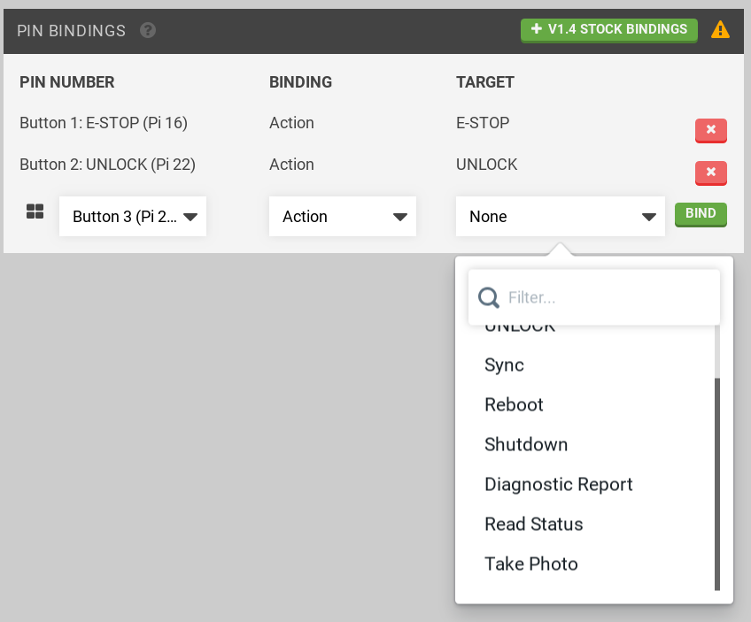This screenshot has height=622, width=751.
Task: Click the help question mark icon
Action: [148, 31]
